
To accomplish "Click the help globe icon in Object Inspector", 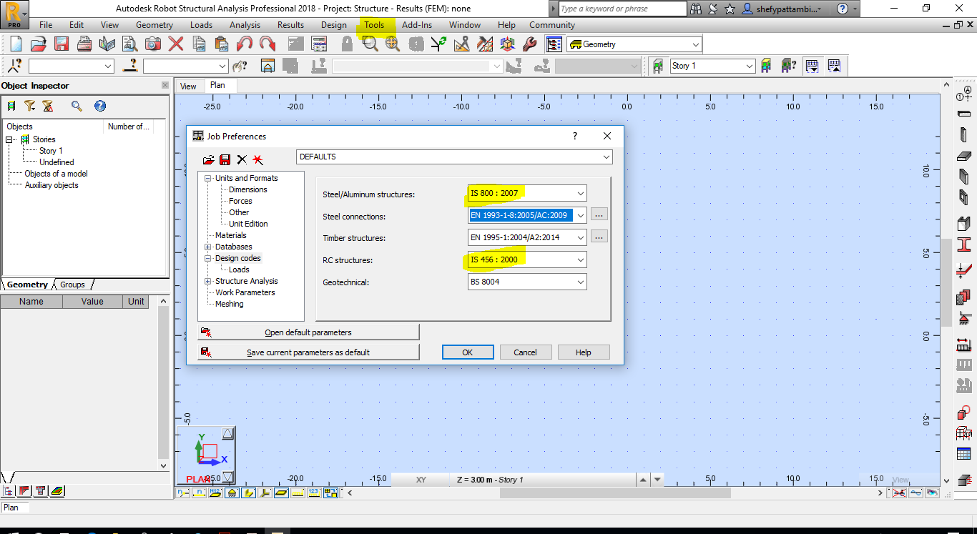I will click(100, 106).
